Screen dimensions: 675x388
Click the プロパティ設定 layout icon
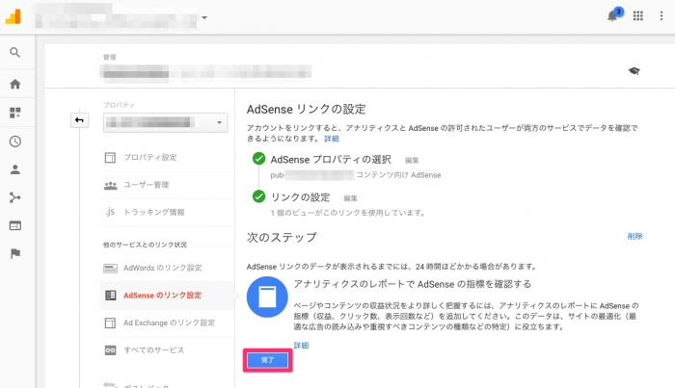pos(110,157)
